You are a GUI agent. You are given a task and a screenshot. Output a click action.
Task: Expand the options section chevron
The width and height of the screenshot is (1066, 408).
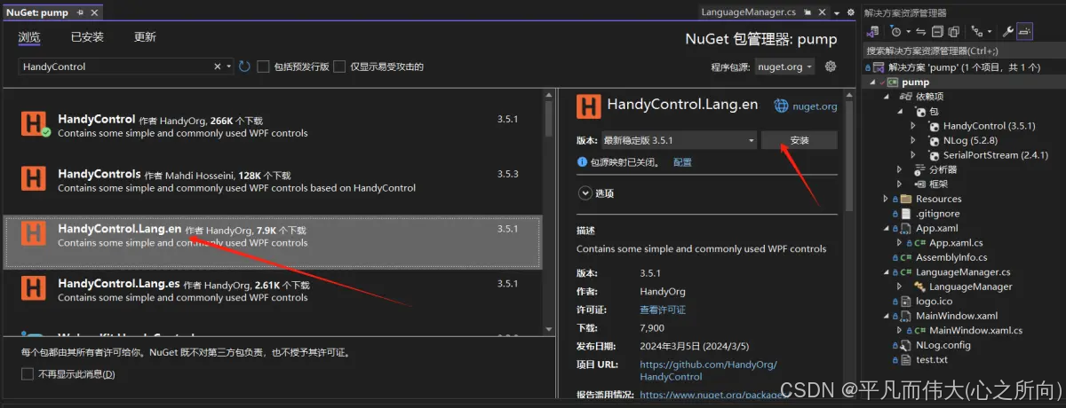coord(585,192)
